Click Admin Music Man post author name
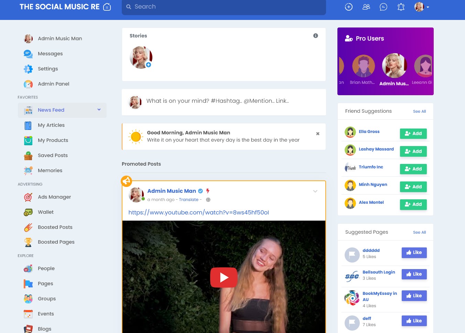Viewport: 465px width, 333px height. [x=172, y=191]
